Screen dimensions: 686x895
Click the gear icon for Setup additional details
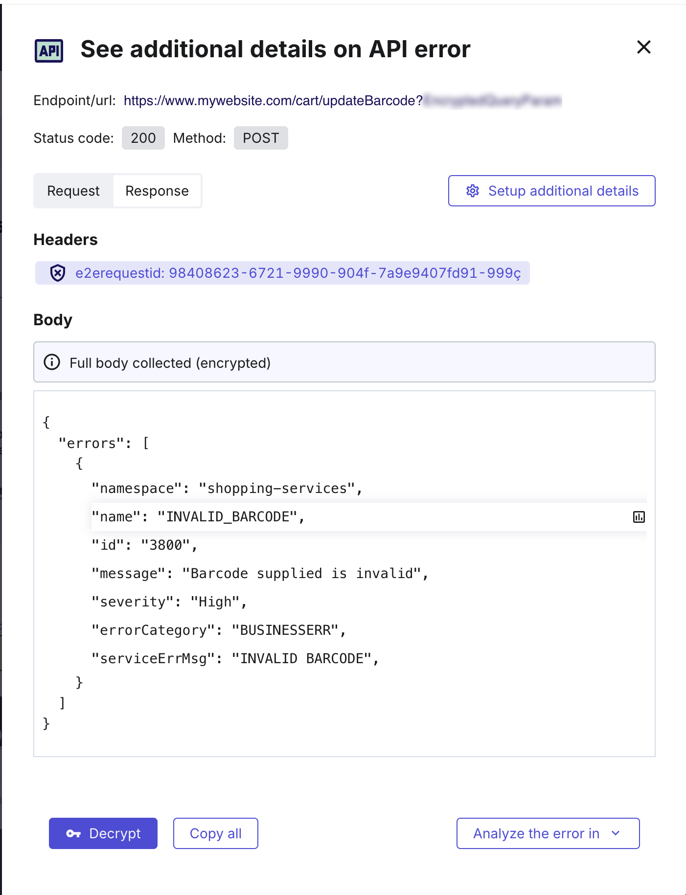(x=472, y=191)
